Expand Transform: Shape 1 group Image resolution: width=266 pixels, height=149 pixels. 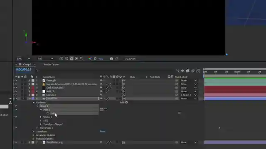tap(41, 124)
